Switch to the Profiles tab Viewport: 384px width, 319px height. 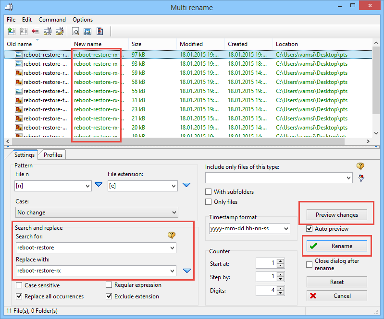(53, 155)
